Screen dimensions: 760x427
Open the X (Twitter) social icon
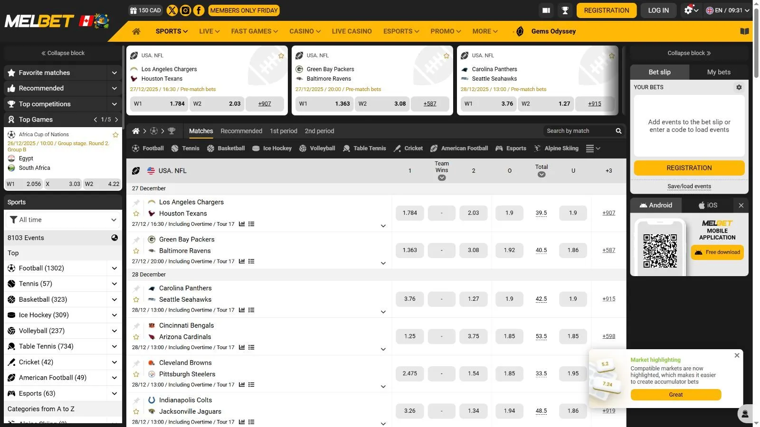(x=172, y=10)
